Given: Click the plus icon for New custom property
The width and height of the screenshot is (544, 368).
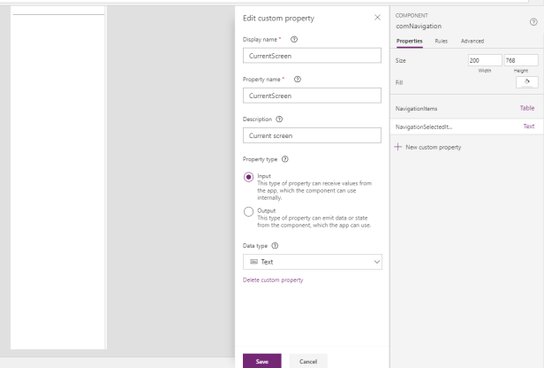Looking at the screenshot, I should [x=398, y=146].
